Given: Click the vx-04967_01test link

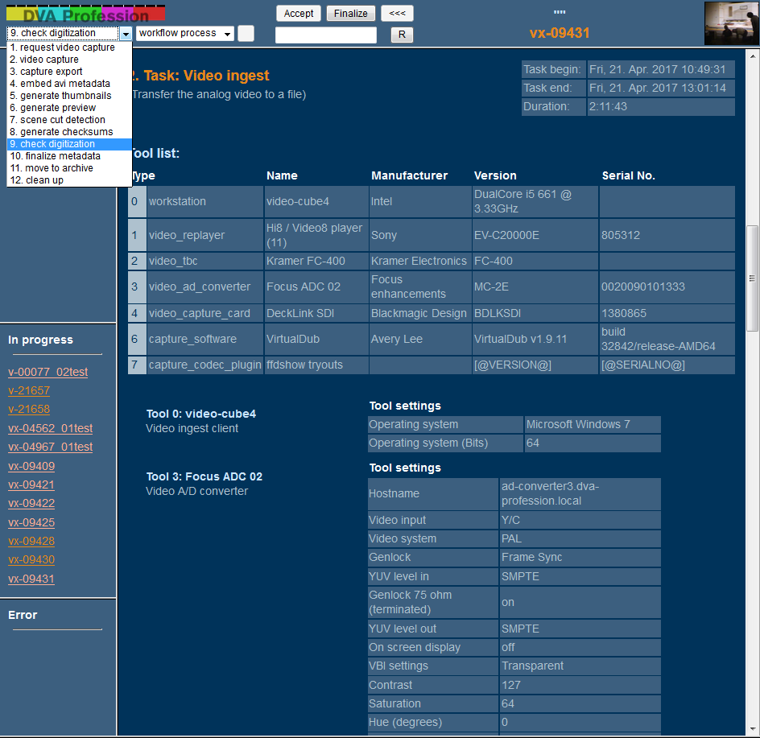Looking at the screenshot, I should click(x=50, y=447).
